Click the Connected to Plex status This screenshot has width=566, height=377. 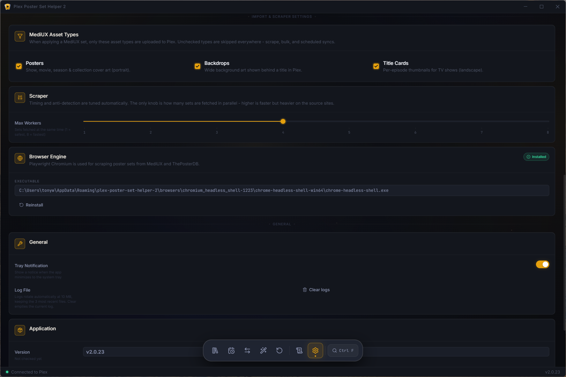pos(27,372)
